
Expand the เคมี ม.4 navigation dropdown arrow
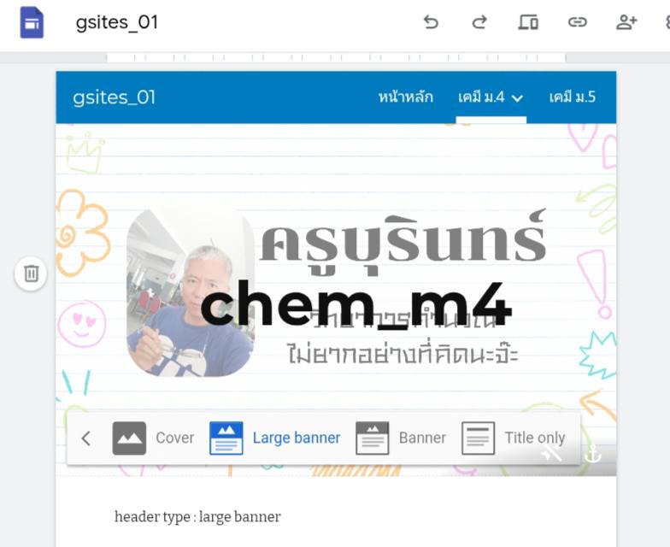[x=517, y=98]
